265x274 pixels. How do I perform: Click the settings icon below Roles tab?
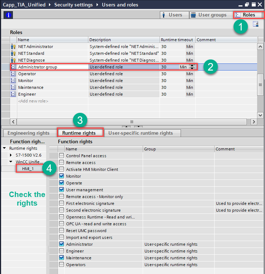click(x=255, y=24)
